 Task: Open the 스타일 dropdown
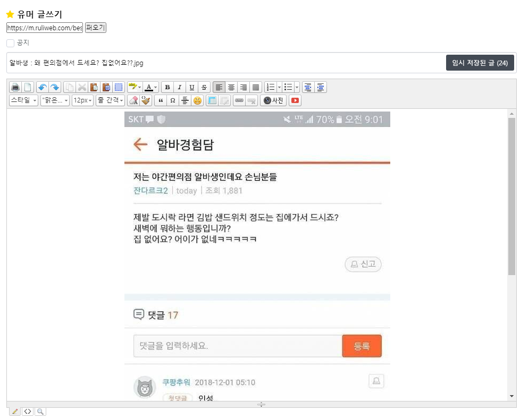point(23,100)
